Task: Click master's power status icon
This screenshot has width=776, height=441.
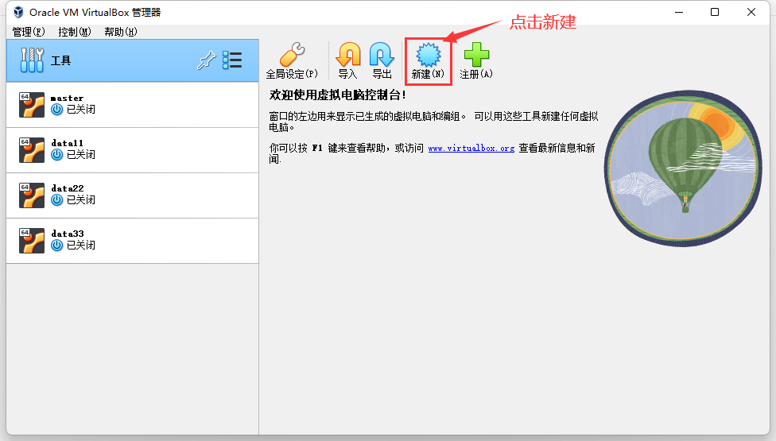Action: [x=57, y=110]
